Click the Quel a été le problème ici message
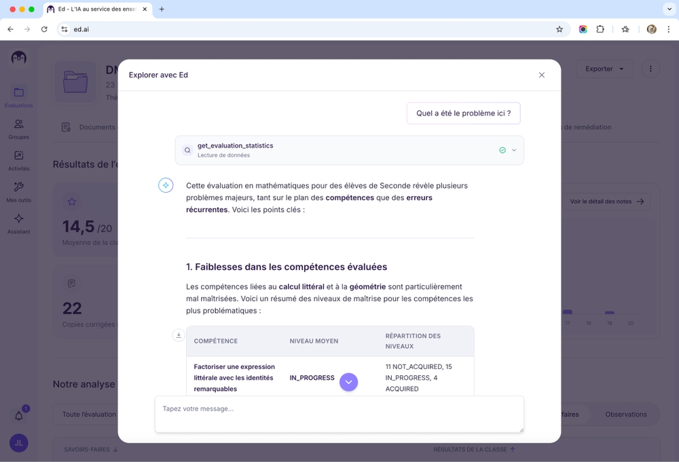 tap(463, 113)
